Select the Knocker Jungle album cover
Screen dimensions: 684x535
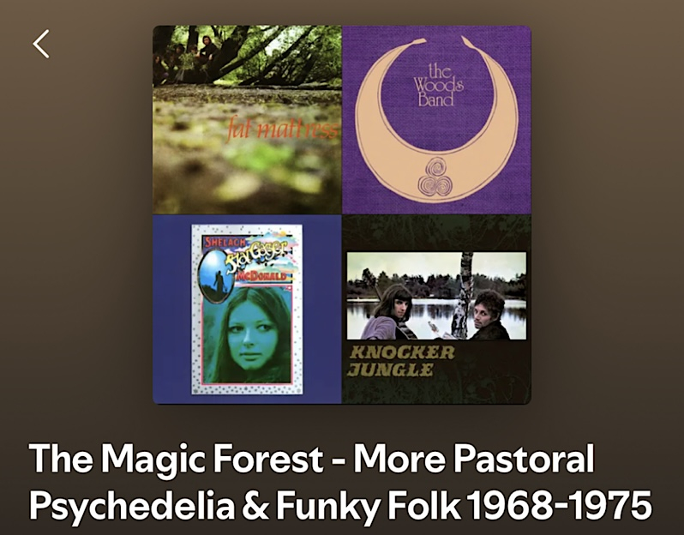coord(436,310)
